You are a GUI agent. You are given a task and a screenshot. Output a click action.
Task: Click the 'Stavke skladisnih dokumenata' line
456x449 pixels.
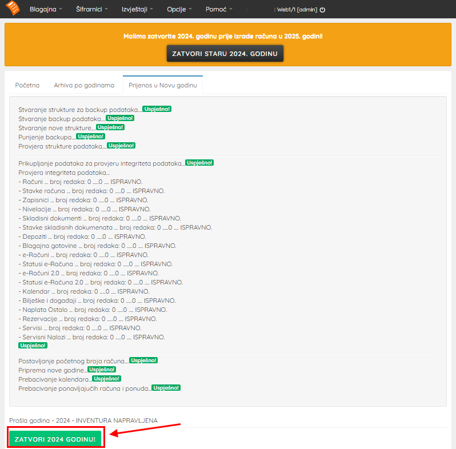115,227
